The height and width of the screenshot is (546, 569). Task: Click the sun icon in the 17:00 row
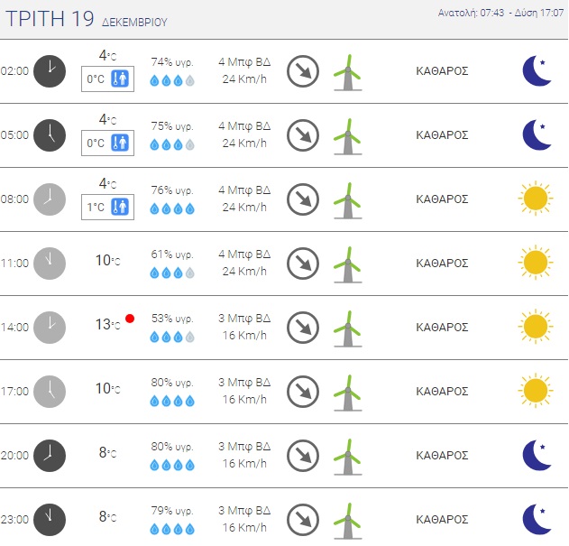coord(534,391)
